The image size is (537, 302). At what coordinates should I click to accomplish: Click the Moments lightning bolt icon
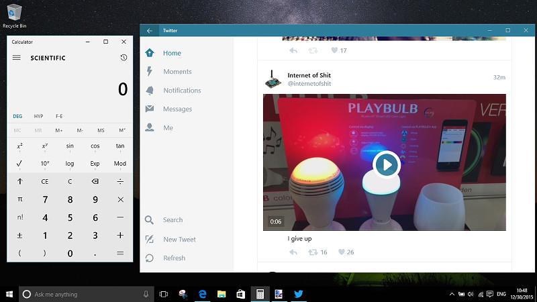tap(149, 71)
